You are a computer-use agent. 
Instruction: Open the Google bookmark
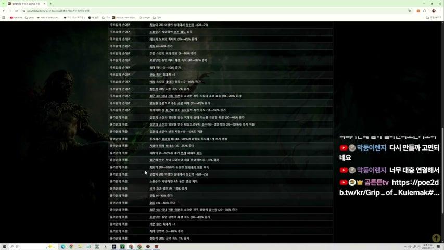[x=145, y=18]
